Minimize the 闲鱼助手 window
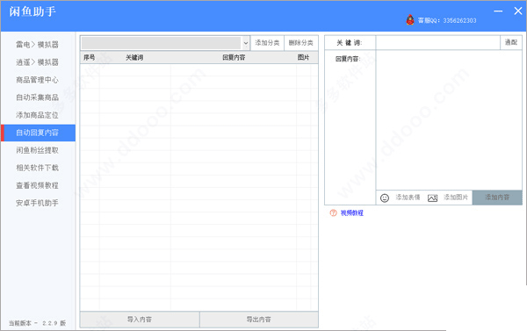The image size is (527, 331). coord(498,11)
